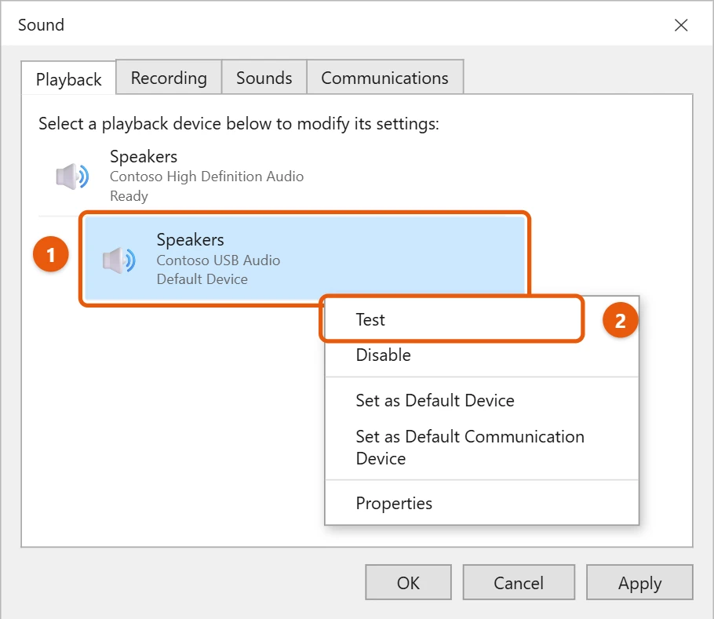
Task: Choose Test from the context menu
Action: pos(452,319)
